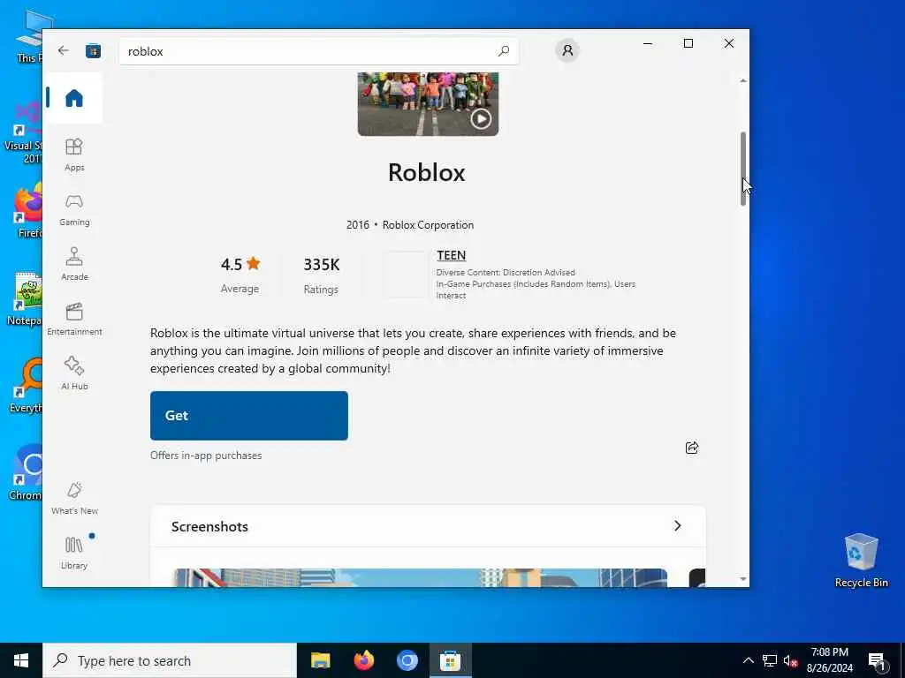This screenshot has width=905, height=678.
Task: Open the Home section in sidebar
Action: coord(74,98)
